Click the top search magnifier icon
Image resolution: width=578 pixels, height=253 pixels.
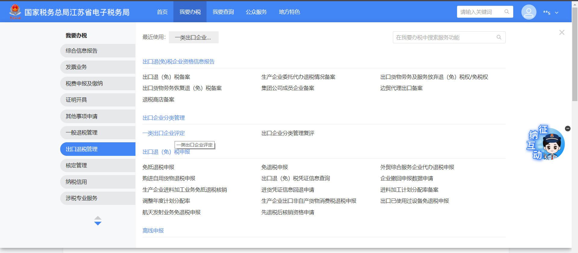point(507,12)
